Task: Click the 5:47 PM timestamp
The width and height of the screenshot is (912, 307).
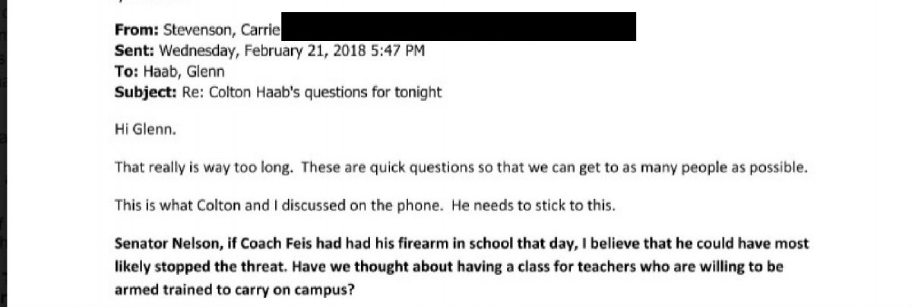Action: click(x=404, y=52)
